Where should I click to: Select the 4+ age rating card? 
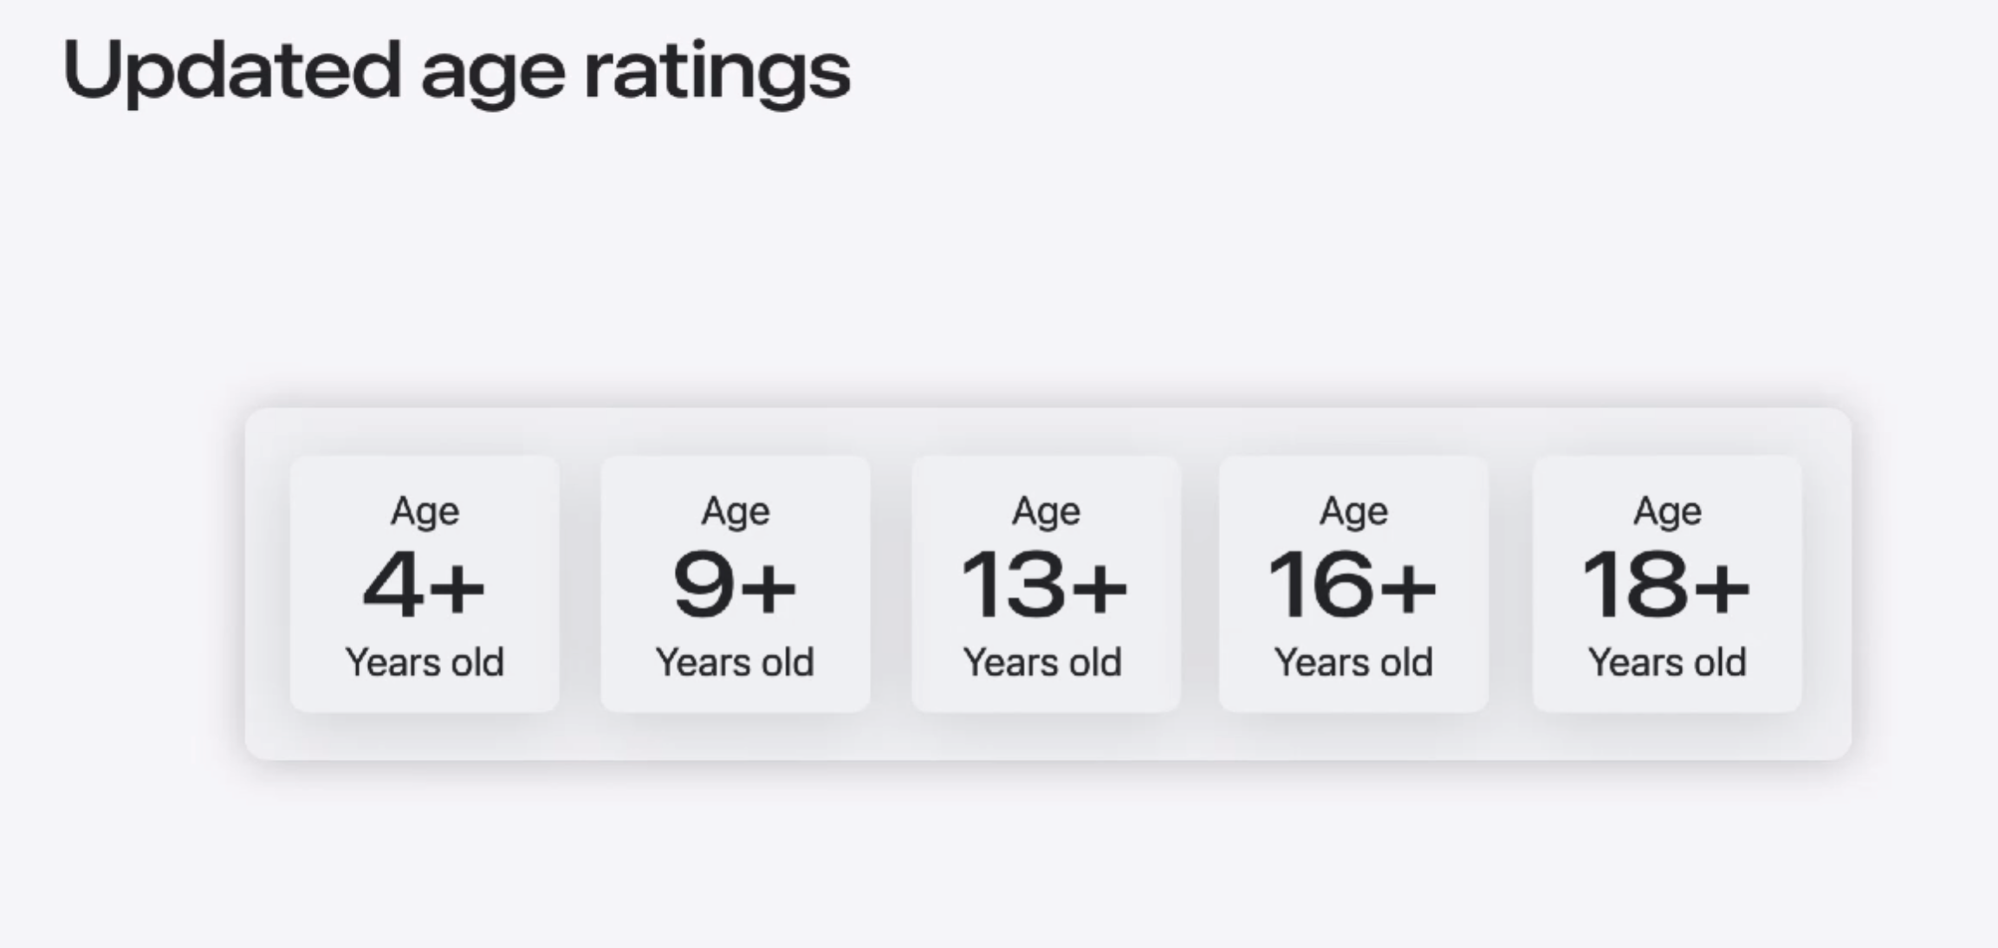point(424,584)
